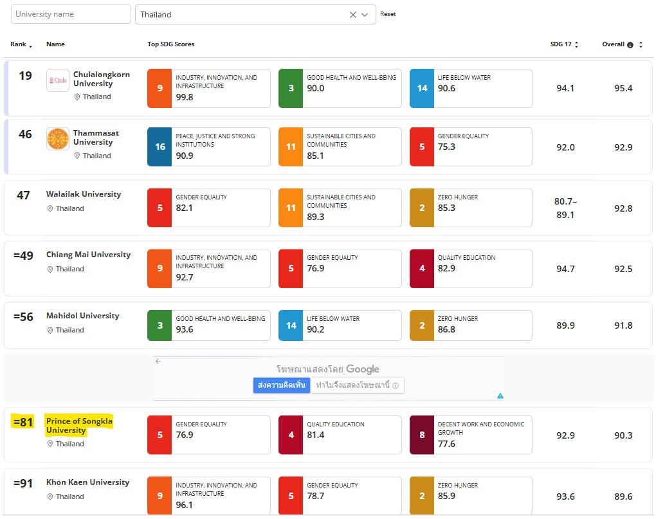The height and width of the screenshot is (519, 656).
Task: Click Chulalongkorn's SDG 3 green badge
Action: [x=291, y=88]
